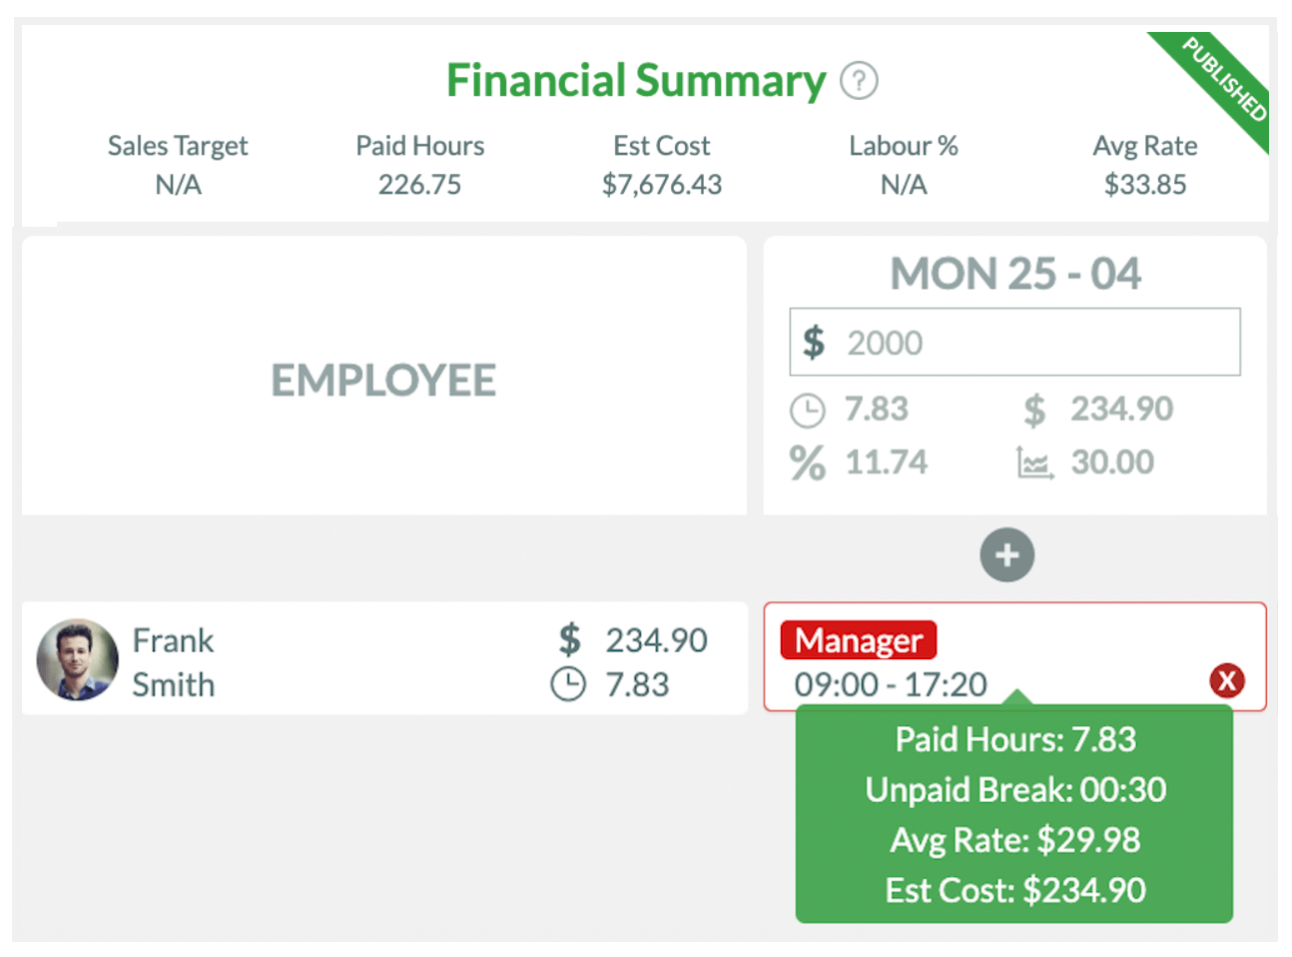Click Paid Hours in the green shift tooltip

[x=1014, y=740]
